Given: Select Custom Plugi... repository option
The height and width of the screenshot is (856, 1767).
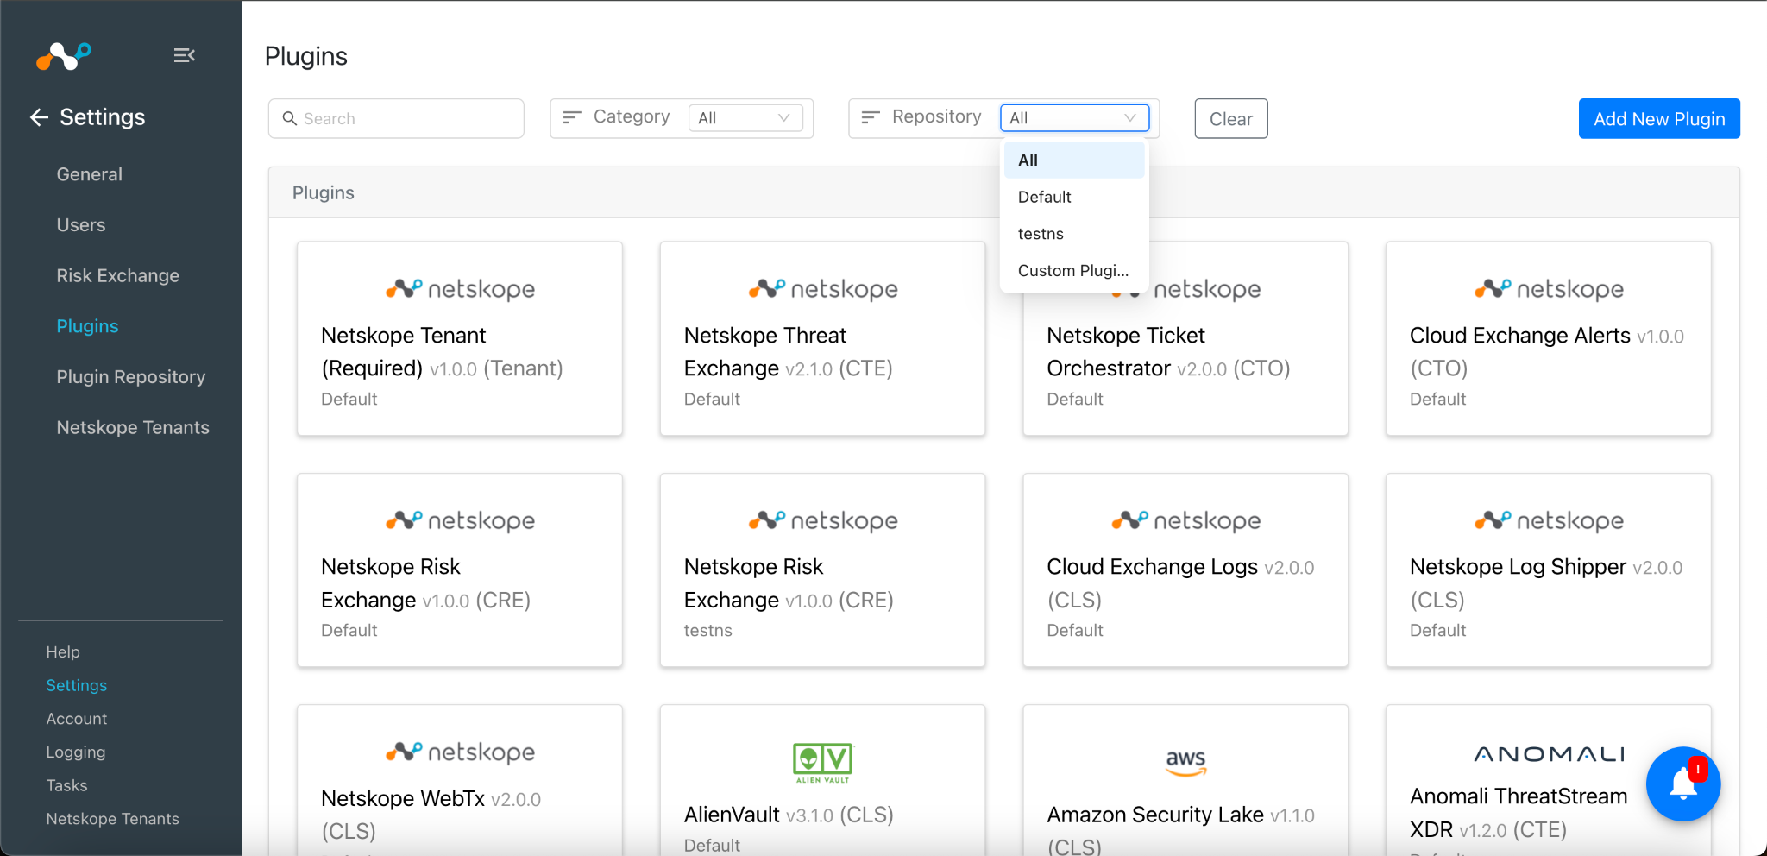Looking at the screenshot, I should pos(1074,271).
